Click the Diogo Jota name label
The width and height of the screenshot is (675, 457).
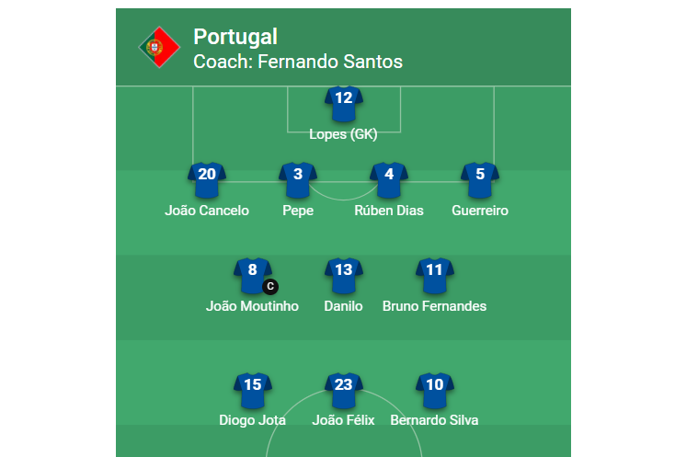click(x=252, y=420)
